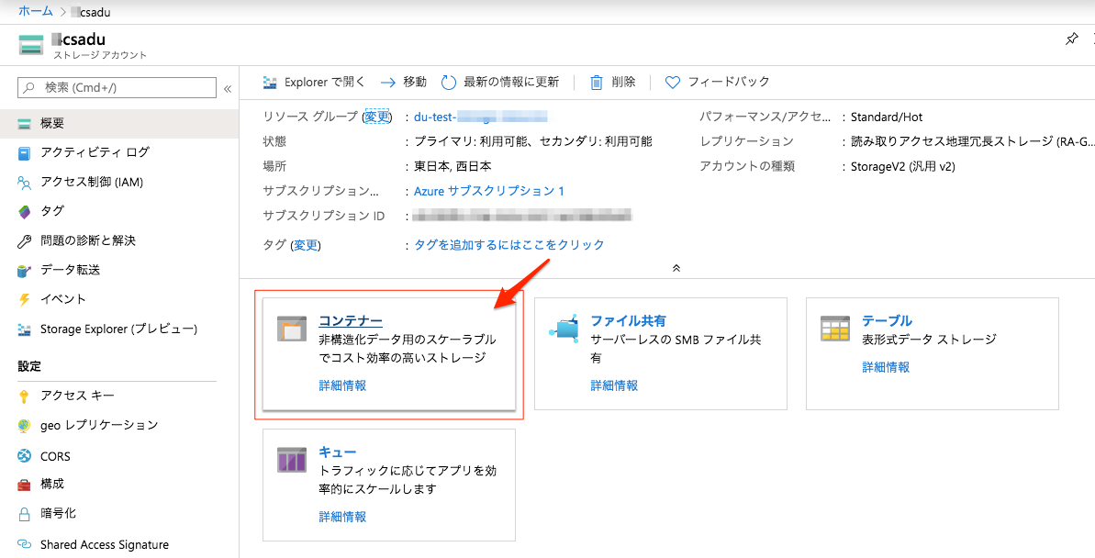The height and width of the screenshot is (558, 1095).
Task: Click 詳細情報 in the コンテナー tile
Action: (x=342, y=385)
